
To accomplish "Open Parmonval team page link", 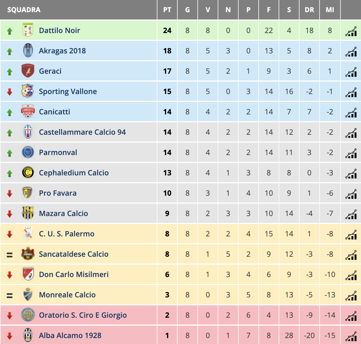I will tap(58, 153).
